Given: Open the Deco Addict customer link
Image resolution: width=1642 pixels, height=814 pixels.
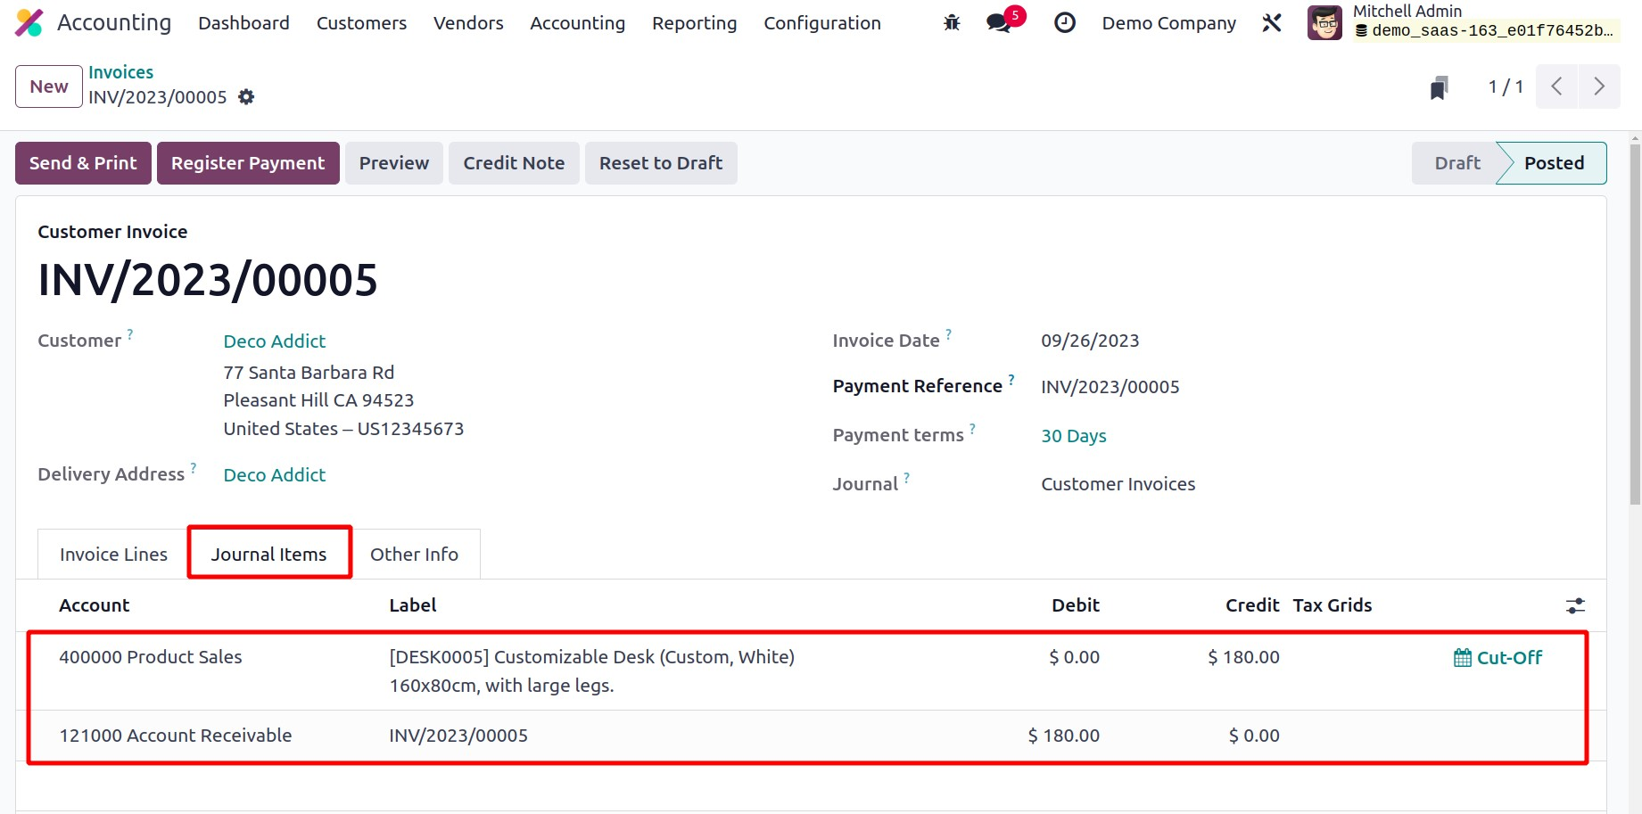Looking at the screenshot, I should [275, 341].
